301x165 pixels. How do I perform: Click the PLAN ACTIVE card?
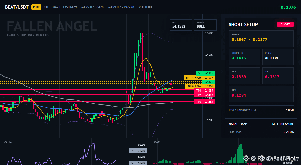tap(278, 57)
